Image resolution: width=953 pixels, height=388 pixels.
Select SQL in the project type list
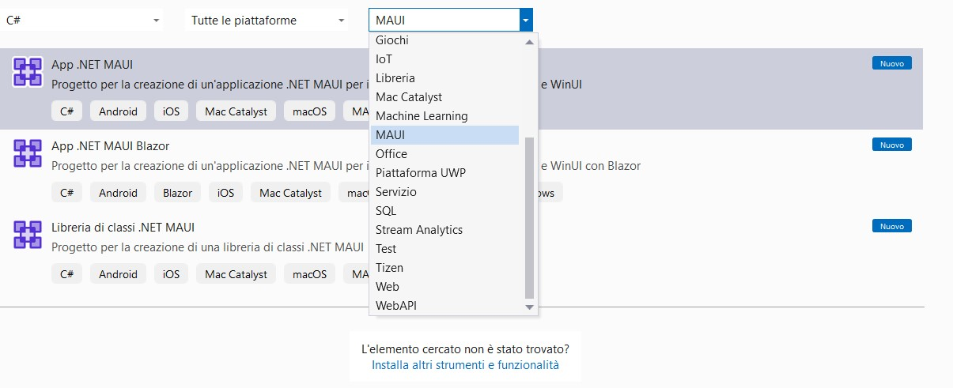(445, 211)
